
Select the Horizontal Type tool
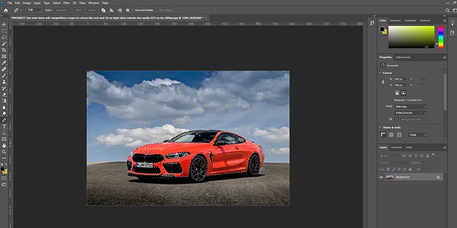pyautogui.click(x=4, y=127)
